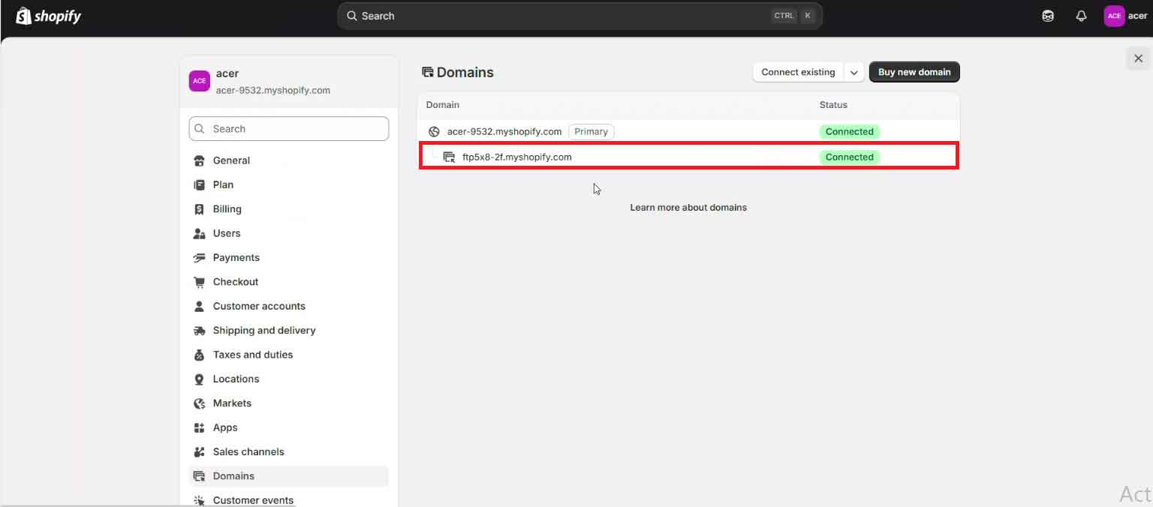Click the Apps grid icon
This screenshot has width=1153, height=507.
click(199, 427)
